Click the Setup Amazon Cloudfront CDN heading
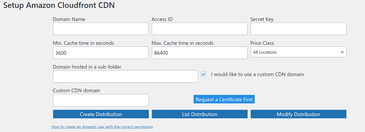 (x=59, y=5)
